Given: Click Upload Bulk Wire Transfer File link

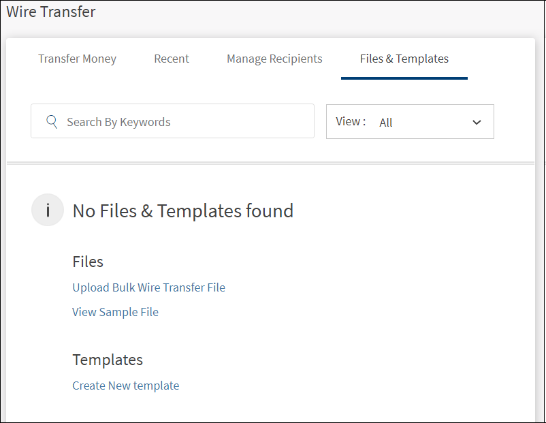Looking at the screenshot, I should point(148,287).
